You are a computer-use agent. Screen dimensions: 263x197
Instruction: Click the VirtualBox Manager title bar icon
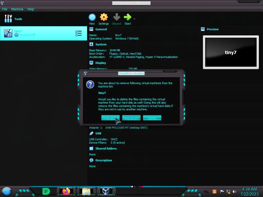click(x=2, y=3)
